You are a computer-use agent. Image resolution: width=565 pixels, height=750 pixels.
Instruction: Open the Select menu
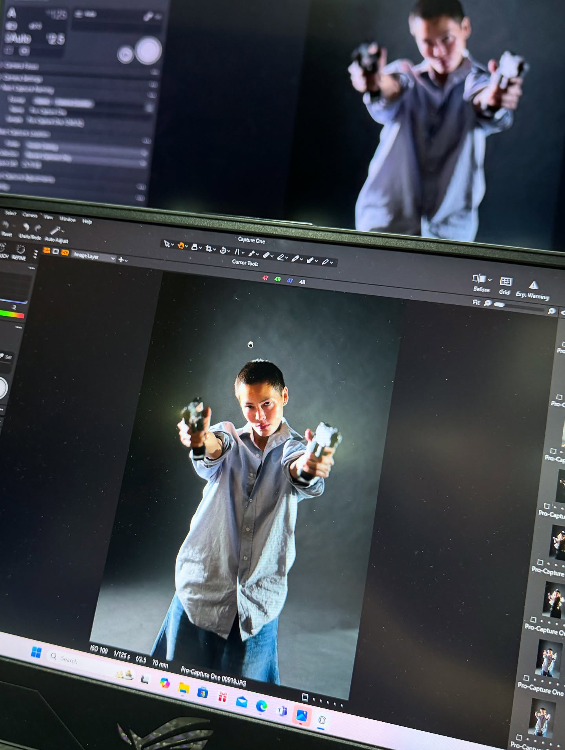click(x=11, y=213)
